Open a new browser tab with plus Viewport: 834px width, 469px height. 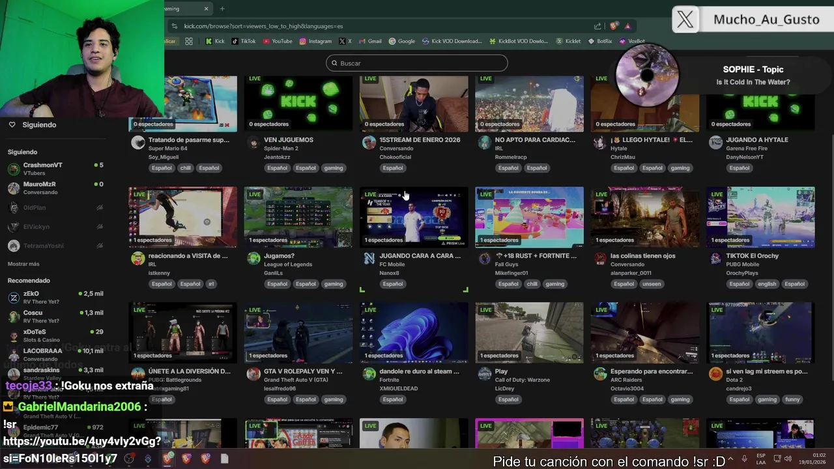[x=222, y=8]
